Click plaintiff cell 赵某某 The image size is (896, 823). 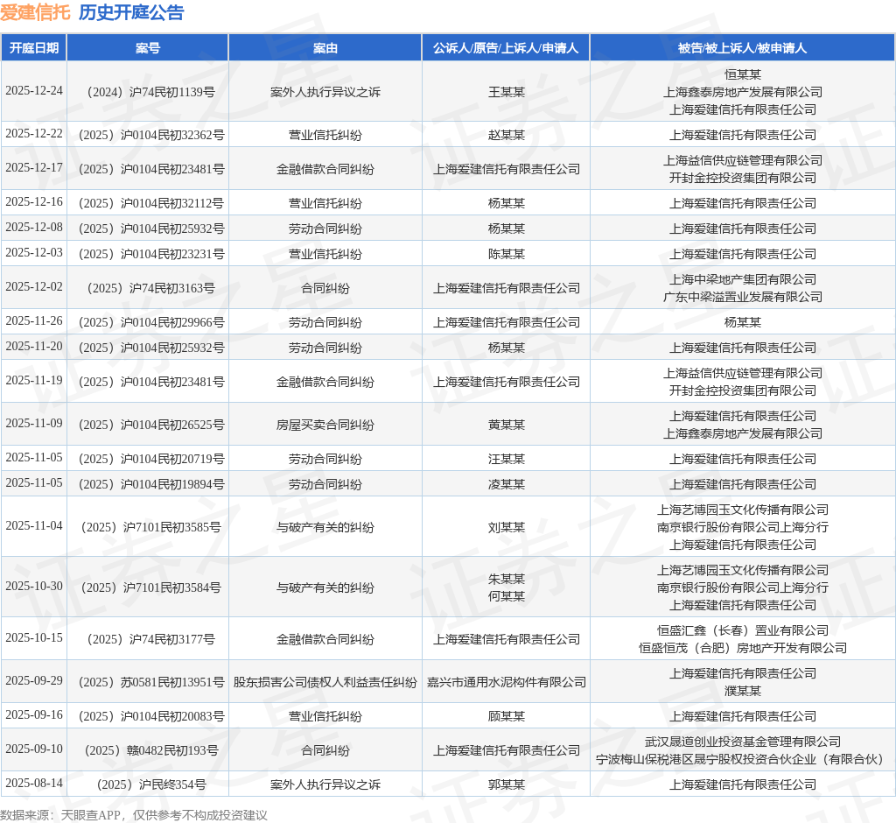[507, 135]
